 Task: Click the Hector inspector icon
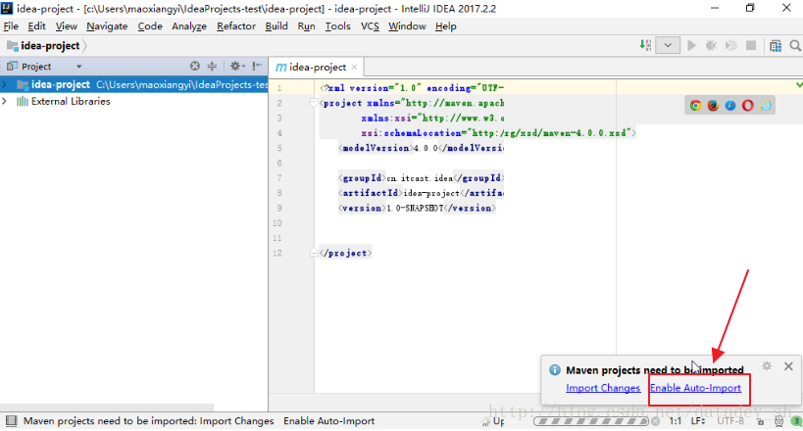pos(778,422)
